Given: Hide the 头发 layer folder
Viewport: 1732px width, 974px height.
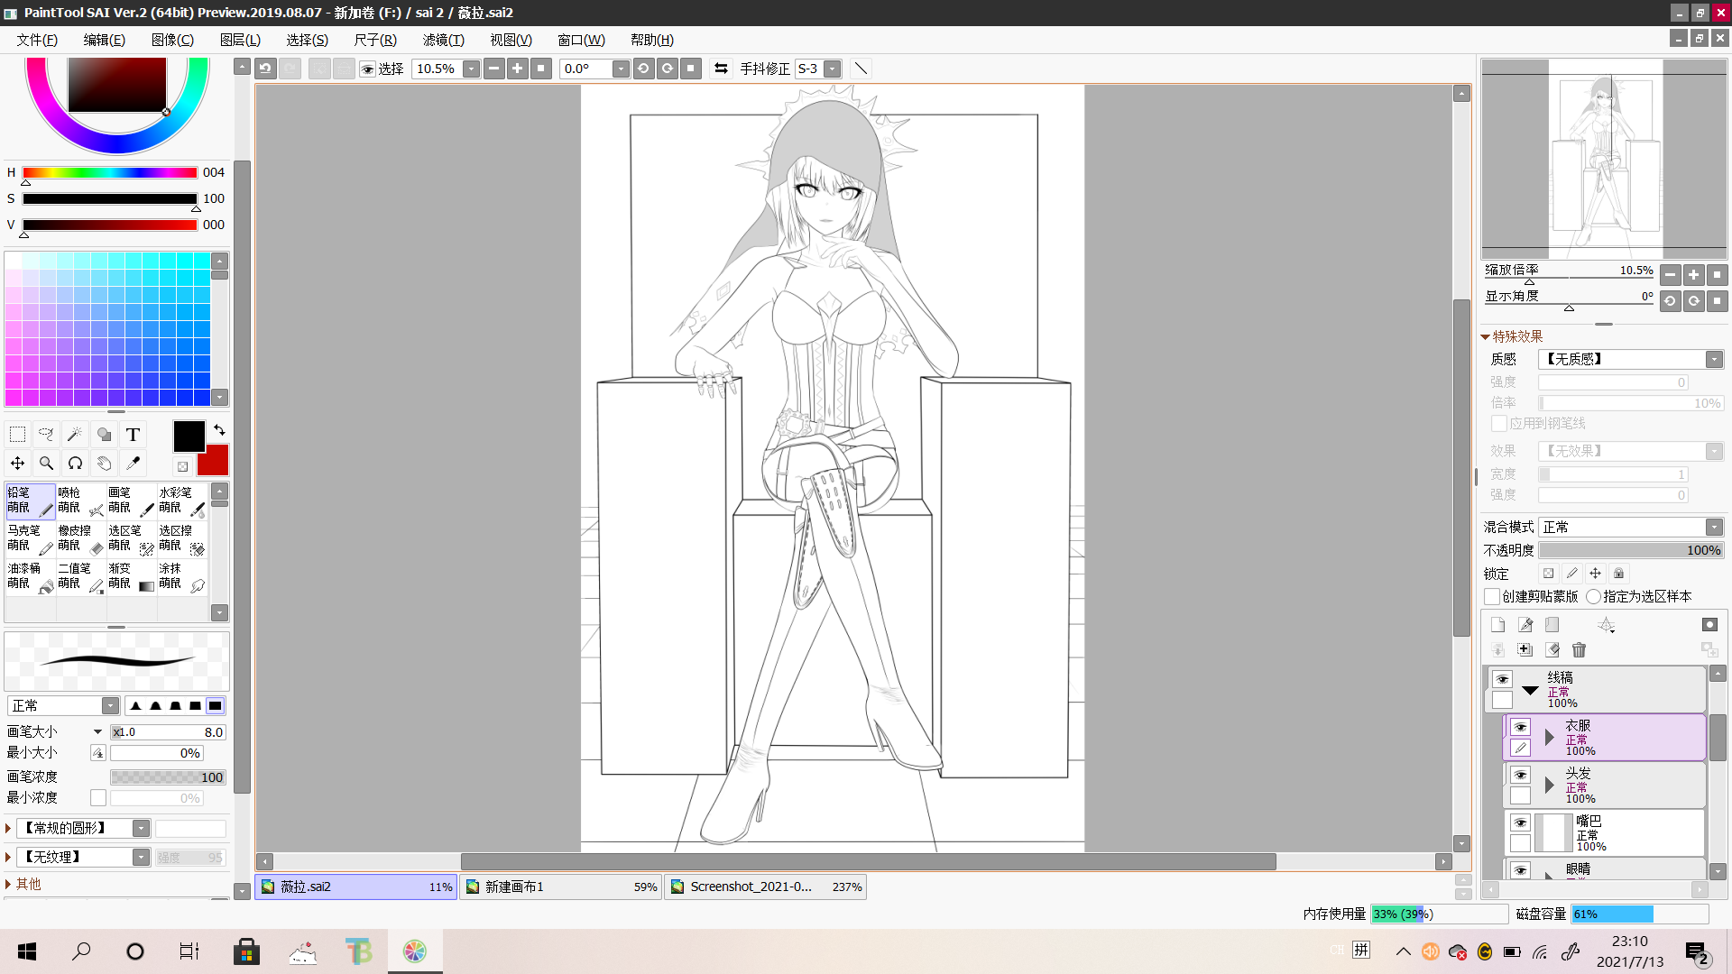Looking at the screenshot, I should point(1520,775).
